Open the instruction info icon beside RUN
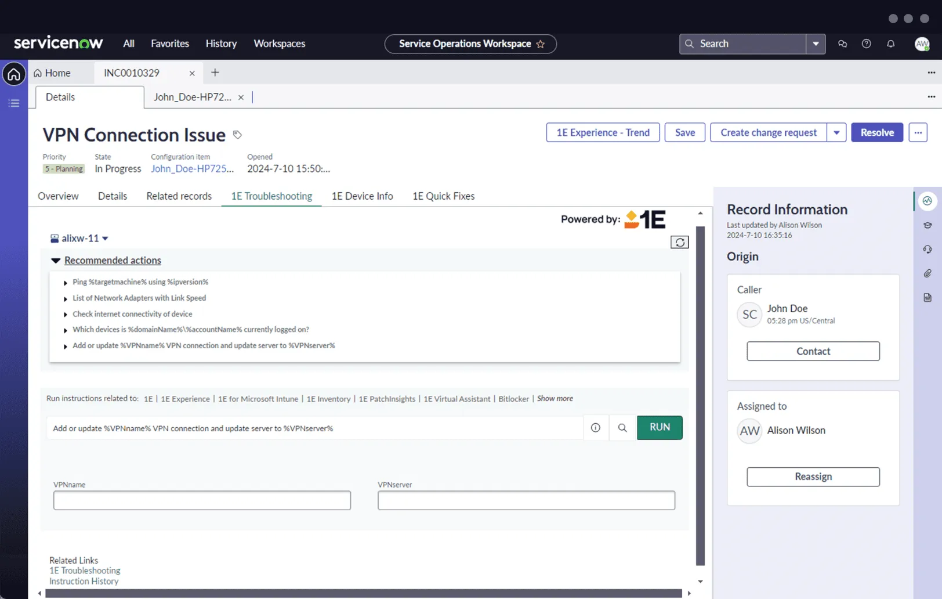The height and width of the screenshot is (599, 942). point(595,428)
